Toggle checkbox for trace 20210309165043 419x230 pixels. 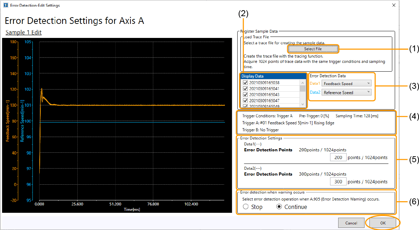pos(245,95)
